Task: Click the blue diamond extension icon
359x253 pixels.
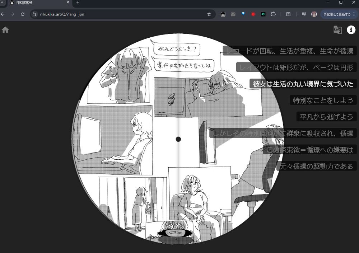Action: [243, 14]
